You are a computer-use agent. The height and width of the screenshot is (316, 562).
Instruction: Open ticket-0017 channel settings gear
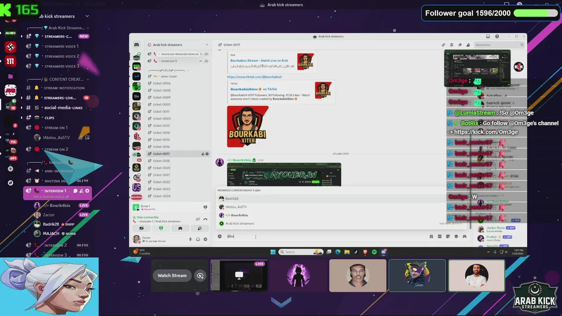point(207,154)
